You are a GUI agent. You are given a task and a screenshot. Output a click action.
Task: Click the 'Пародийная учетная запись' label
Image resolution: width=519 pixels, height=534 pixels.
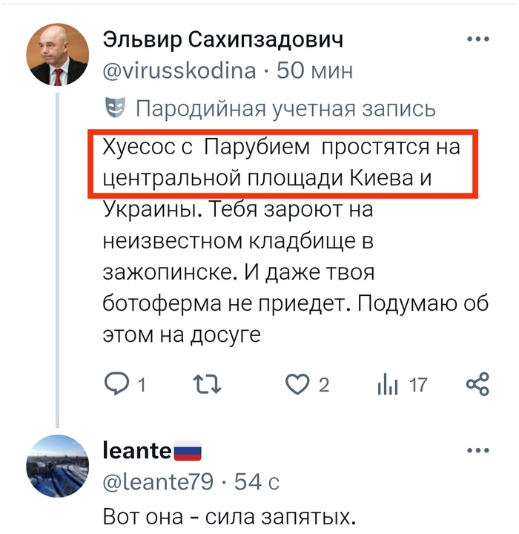point(285,108)
